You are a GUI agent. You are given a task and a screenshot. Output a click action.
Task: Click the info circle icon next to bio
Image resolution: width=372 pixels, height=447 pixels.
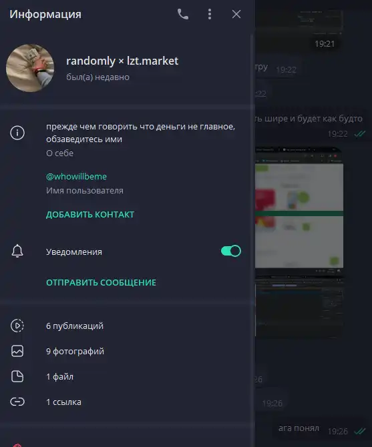17,133
